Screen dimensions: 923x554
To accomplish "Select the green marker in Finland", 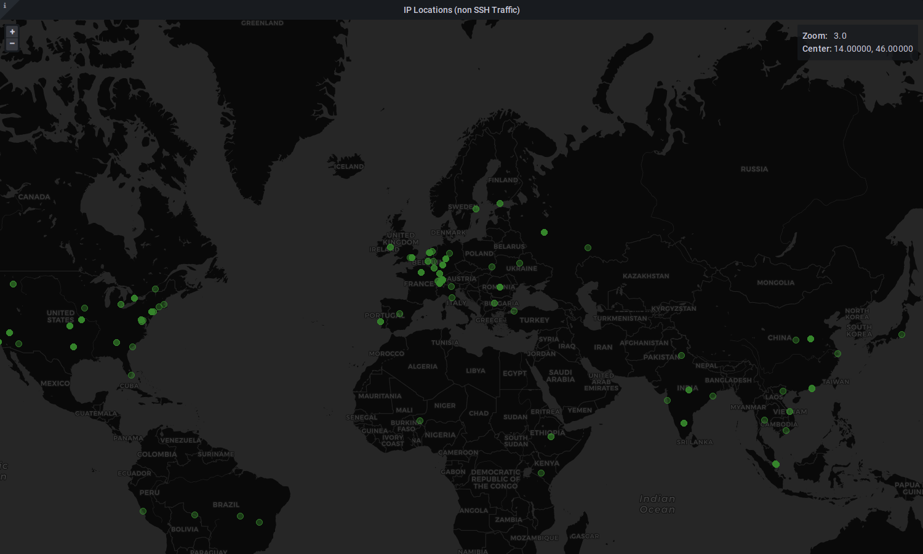I will pos(500,203).
